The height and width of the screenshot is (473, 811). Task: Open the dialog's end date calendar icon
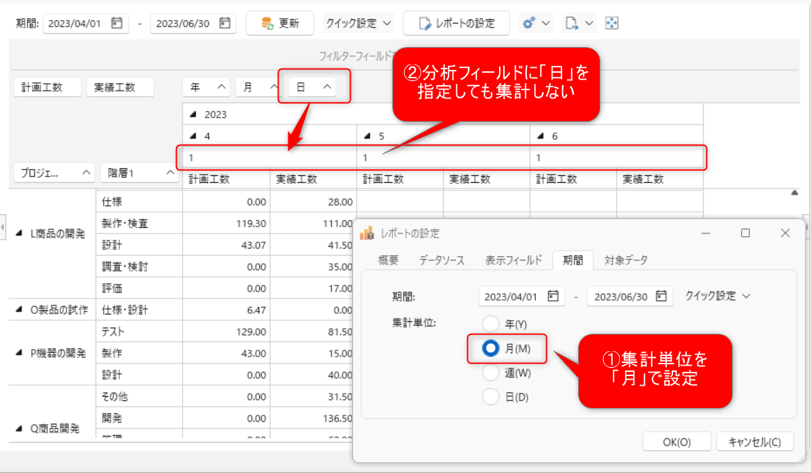tap(661, 296)
